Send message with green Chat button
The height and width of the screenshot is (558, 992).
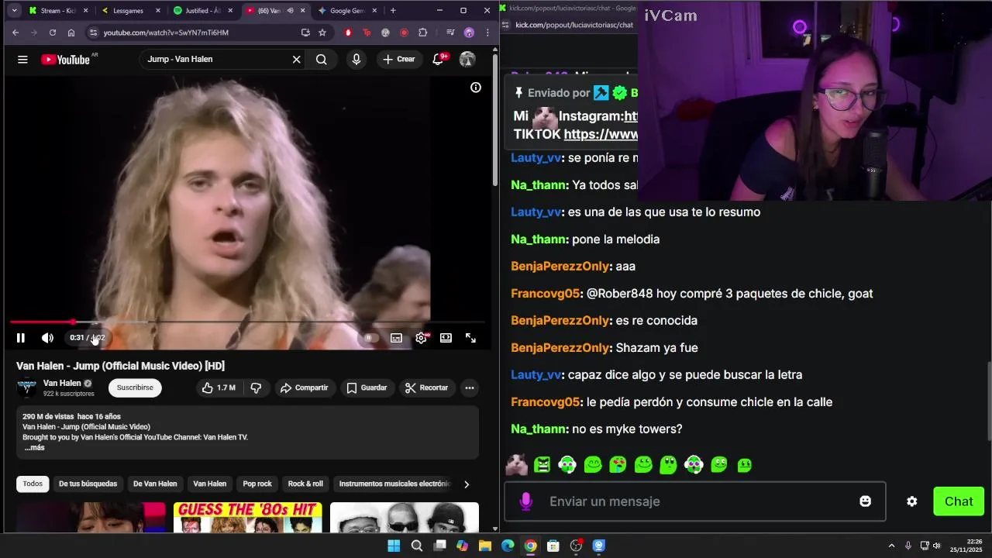959,501
